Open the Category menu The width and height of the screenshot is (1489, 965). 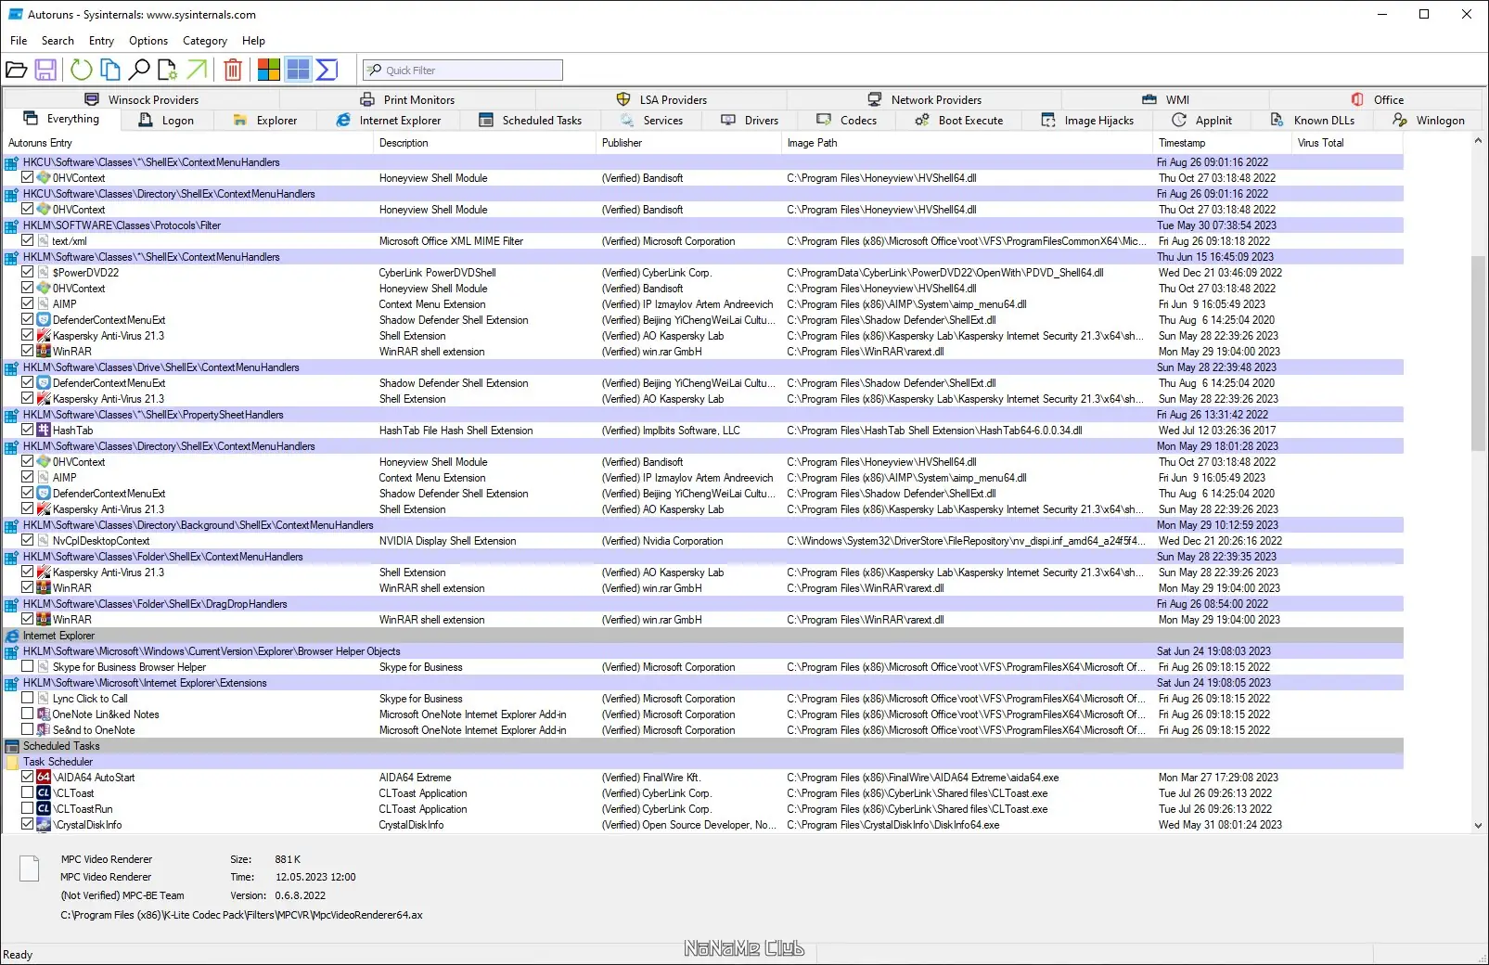tap(205, 41)
